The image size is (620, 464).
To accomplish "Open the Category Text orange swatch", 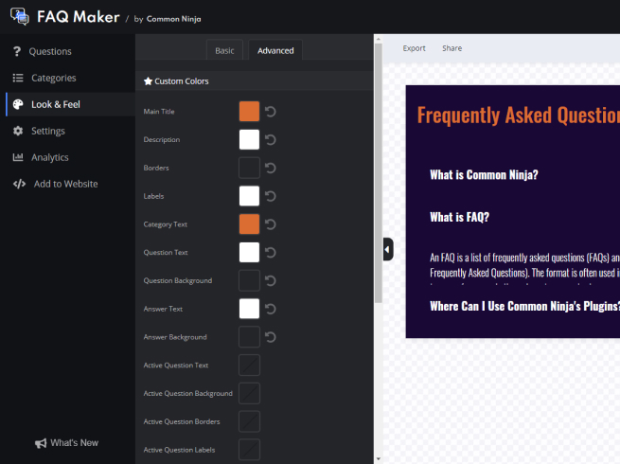I will (x=249, y=224).
